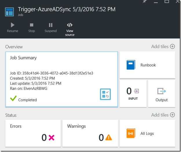Open the Output tile

pyautogui.click(x=161, y=93)
